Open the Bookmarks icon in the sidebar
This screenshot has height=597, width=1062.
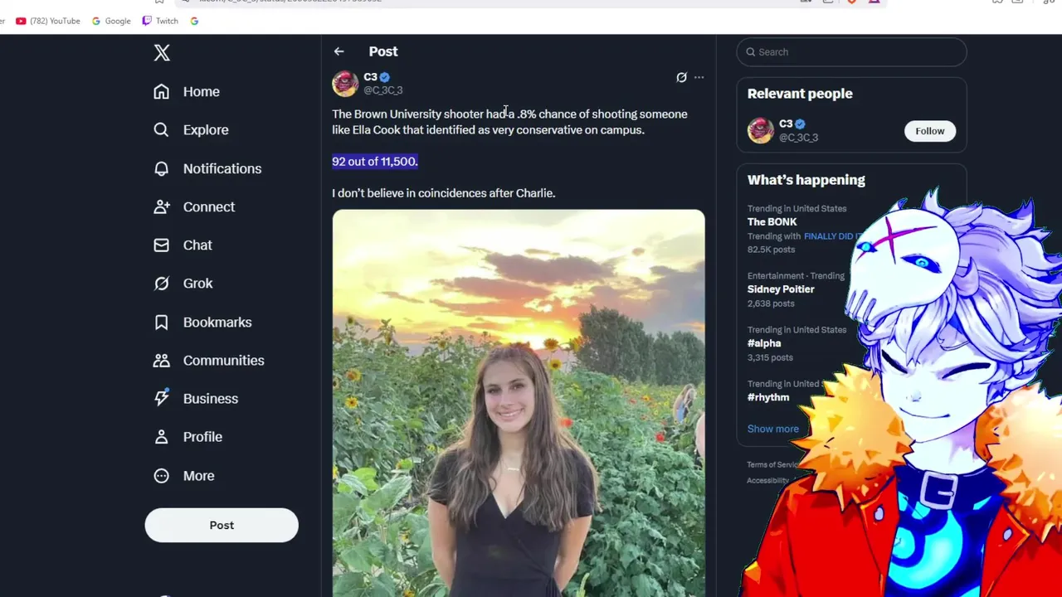[161, 322]
